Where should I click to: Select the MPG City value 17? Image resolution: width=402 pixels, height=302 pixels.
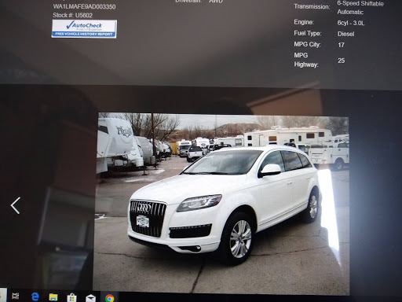point(341,45)
